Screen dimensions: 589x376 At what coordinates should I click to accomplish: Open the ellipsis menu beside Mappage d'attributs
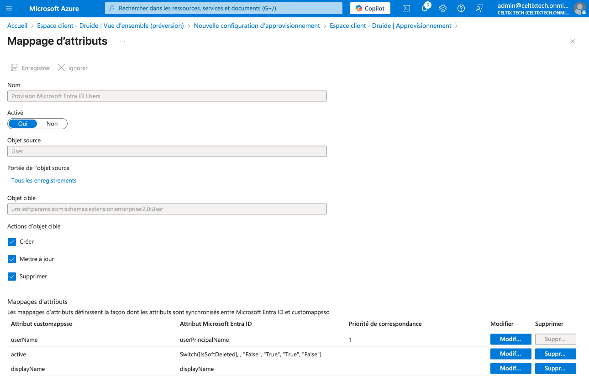[122, 41]
